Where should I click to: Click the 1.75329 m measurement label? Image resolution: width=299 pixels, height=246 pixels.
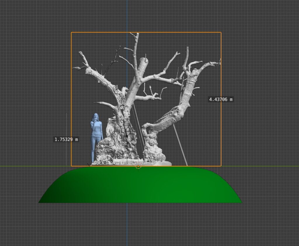point(66,139)
